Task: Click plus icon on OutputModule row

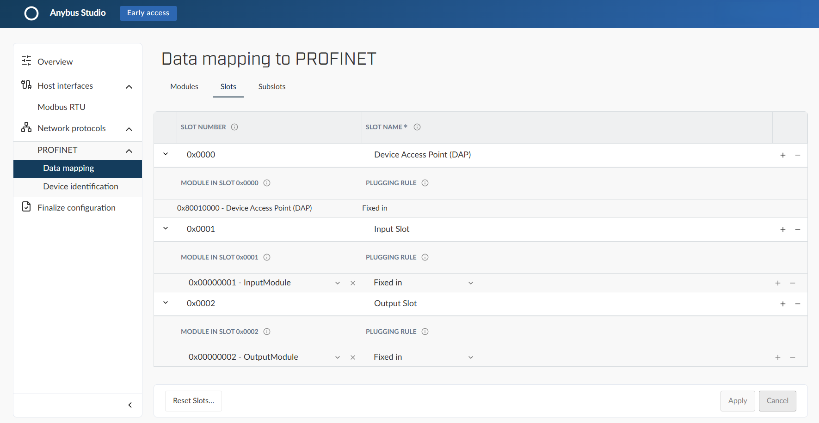Action: [x=778, y=357]
